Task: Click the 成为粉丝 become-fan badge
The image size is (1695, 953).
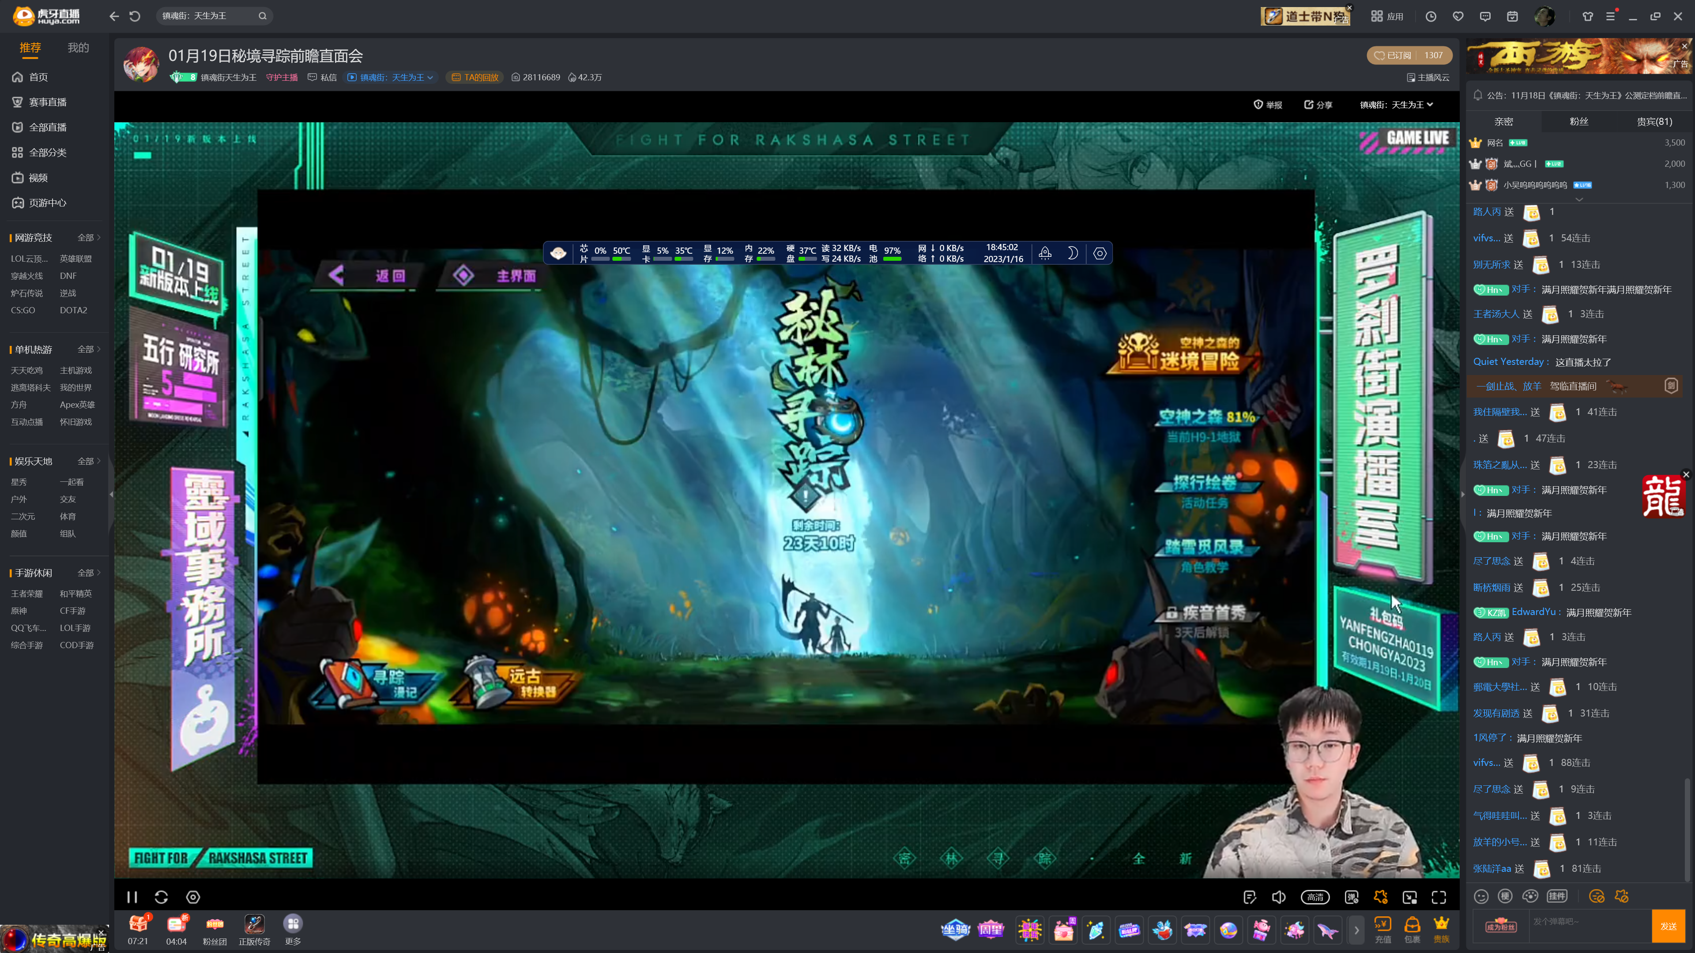Action: pos(1501,927)
